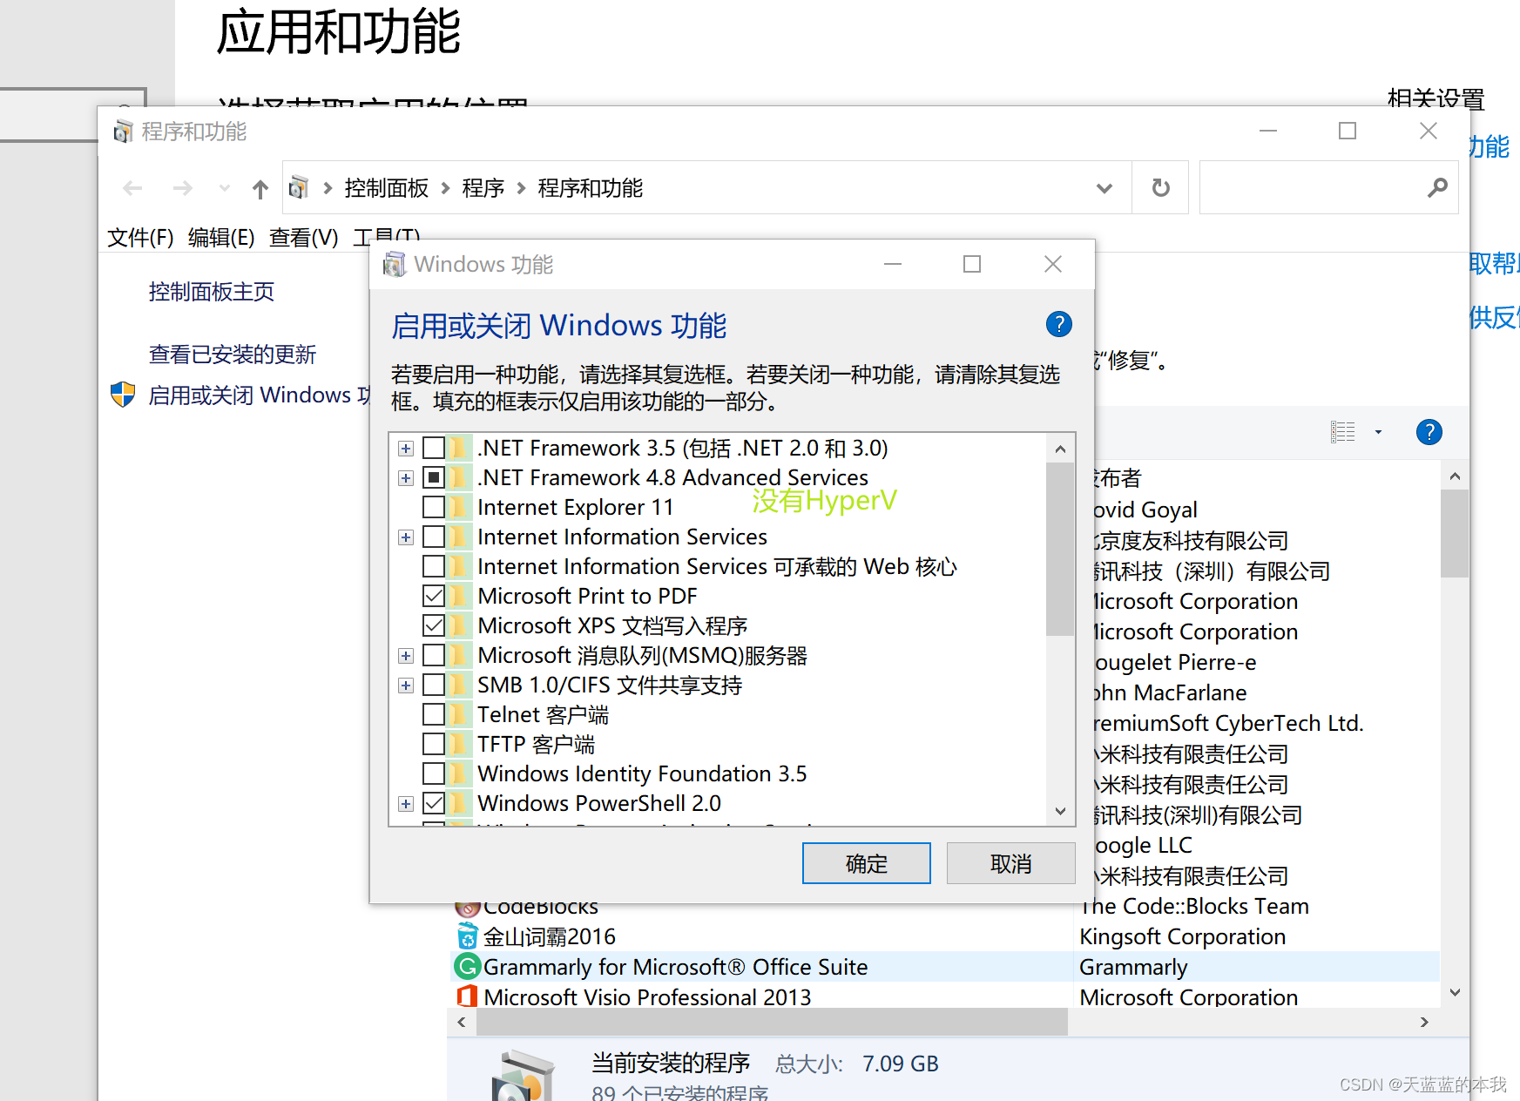Click the help icon in Windows 功能 dialog
The width and height of the screenshot is (1520, 1101).
click(x=1058, y=324)
